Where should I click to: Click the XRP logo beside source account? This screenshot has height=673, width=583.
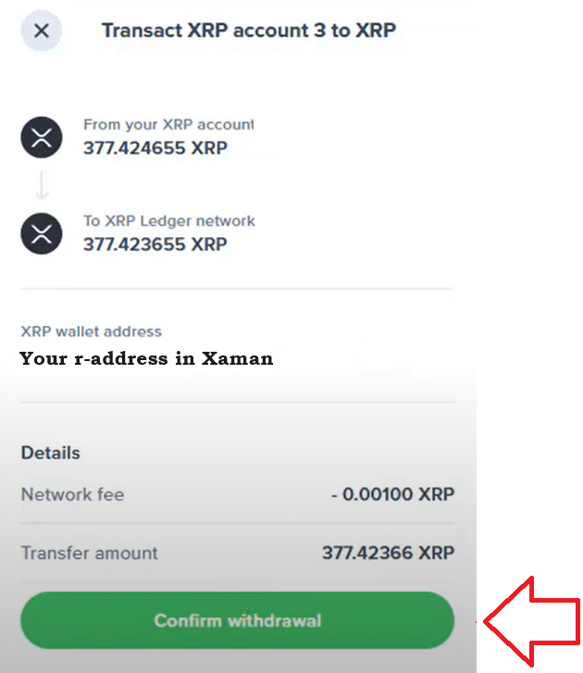click(x=42, y=138)
